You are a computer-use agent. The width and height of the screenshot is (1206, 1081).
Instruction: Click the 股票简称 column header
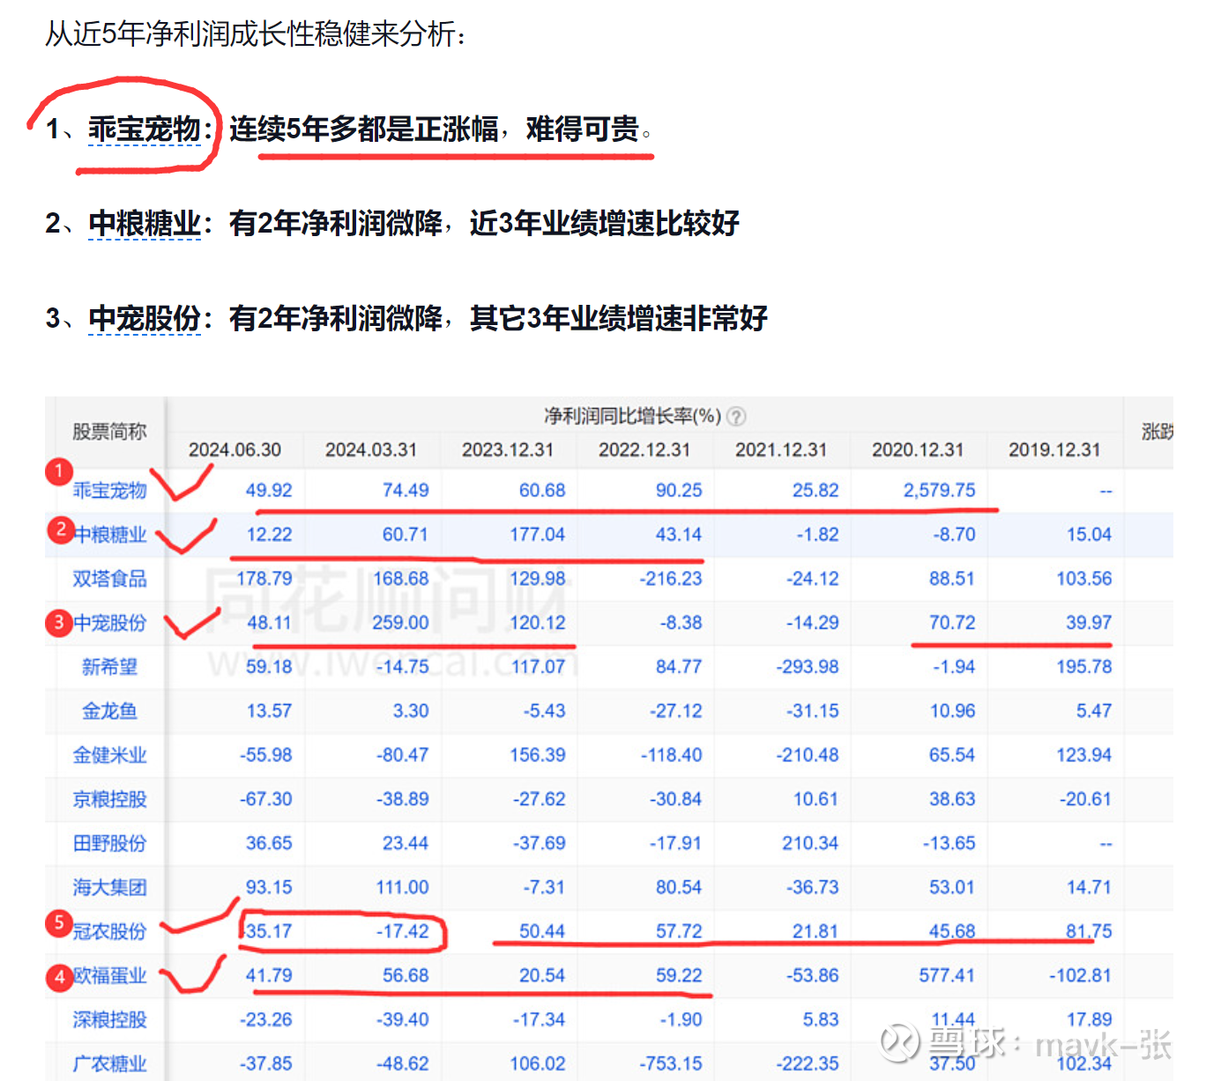[109, 431]
